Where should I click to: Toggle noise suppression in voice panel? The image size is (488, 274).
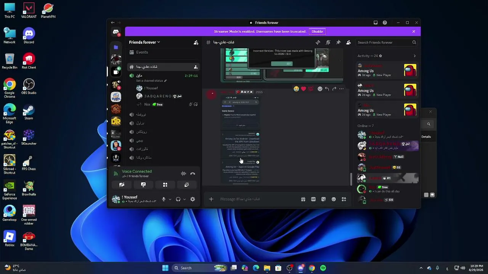click(x=183, y=174)
